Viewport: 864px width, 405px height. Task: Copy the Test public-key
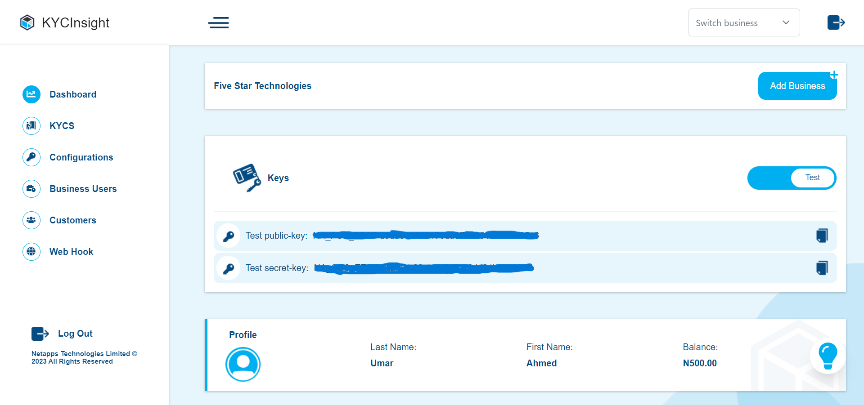click(822, 236)
